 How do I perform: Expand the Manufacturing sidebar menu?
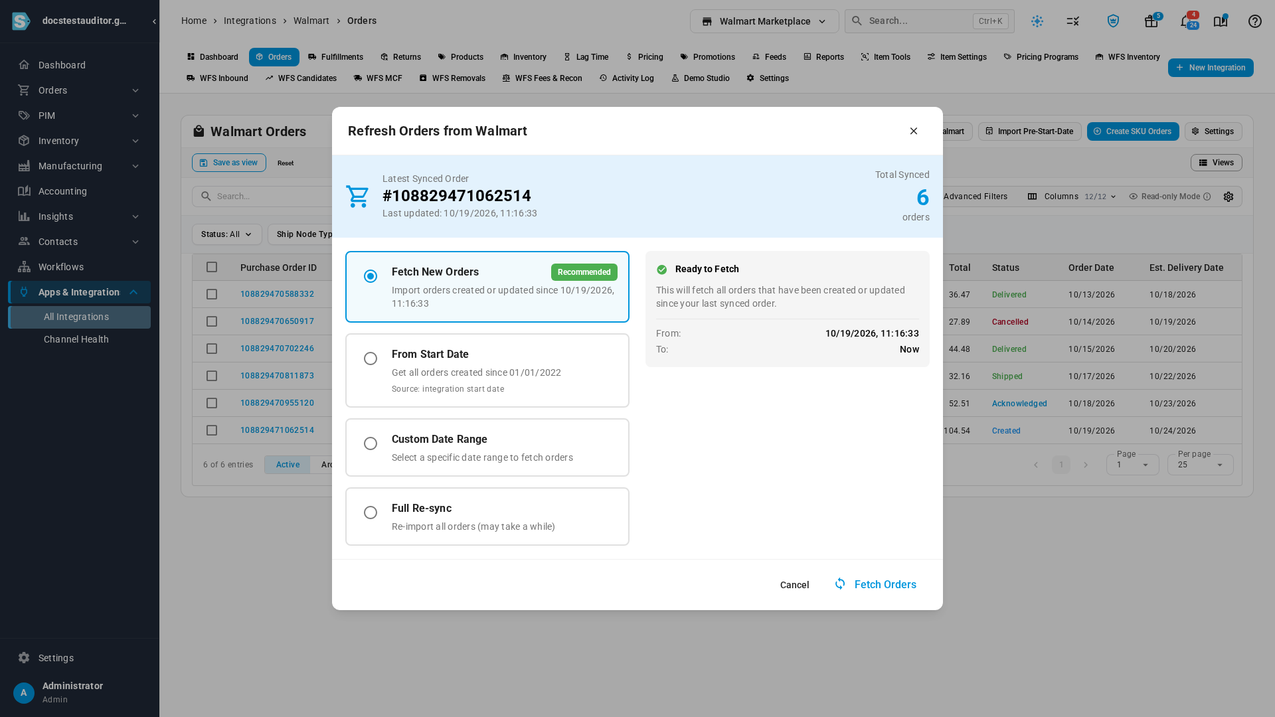coord(79,166)
